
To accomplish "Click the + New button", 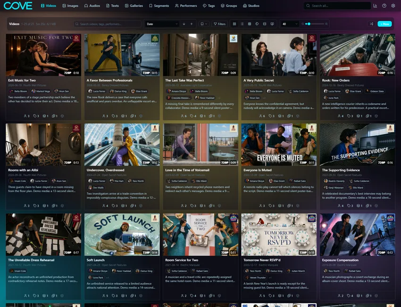I will (384, 24).
